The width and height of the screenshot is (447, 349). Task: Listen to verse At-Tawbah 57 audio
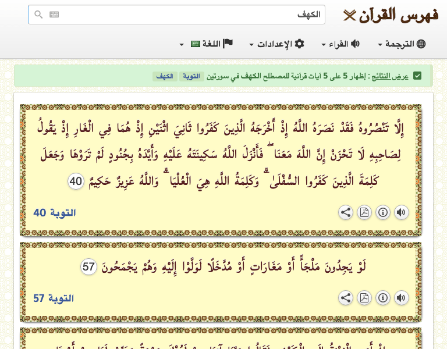(x=402, y=298)
